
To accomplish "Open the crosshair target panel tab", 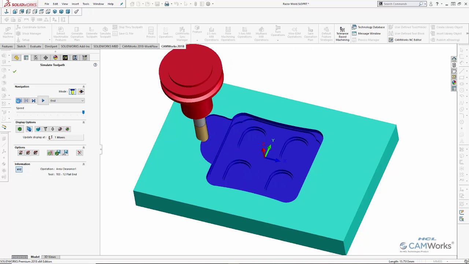I will (46, 58).
